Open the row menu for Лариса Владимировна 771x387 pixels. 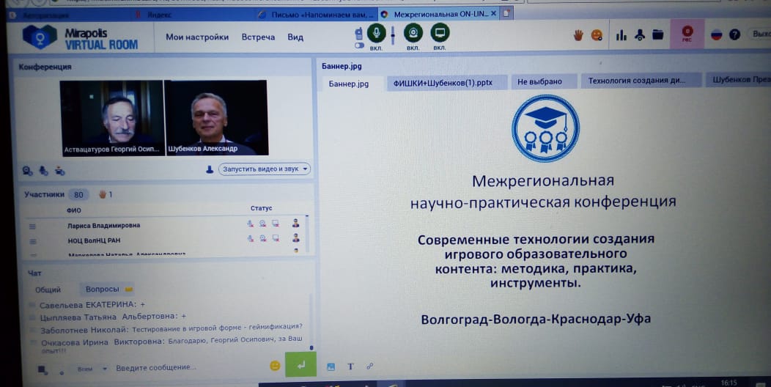pos(32,226)
